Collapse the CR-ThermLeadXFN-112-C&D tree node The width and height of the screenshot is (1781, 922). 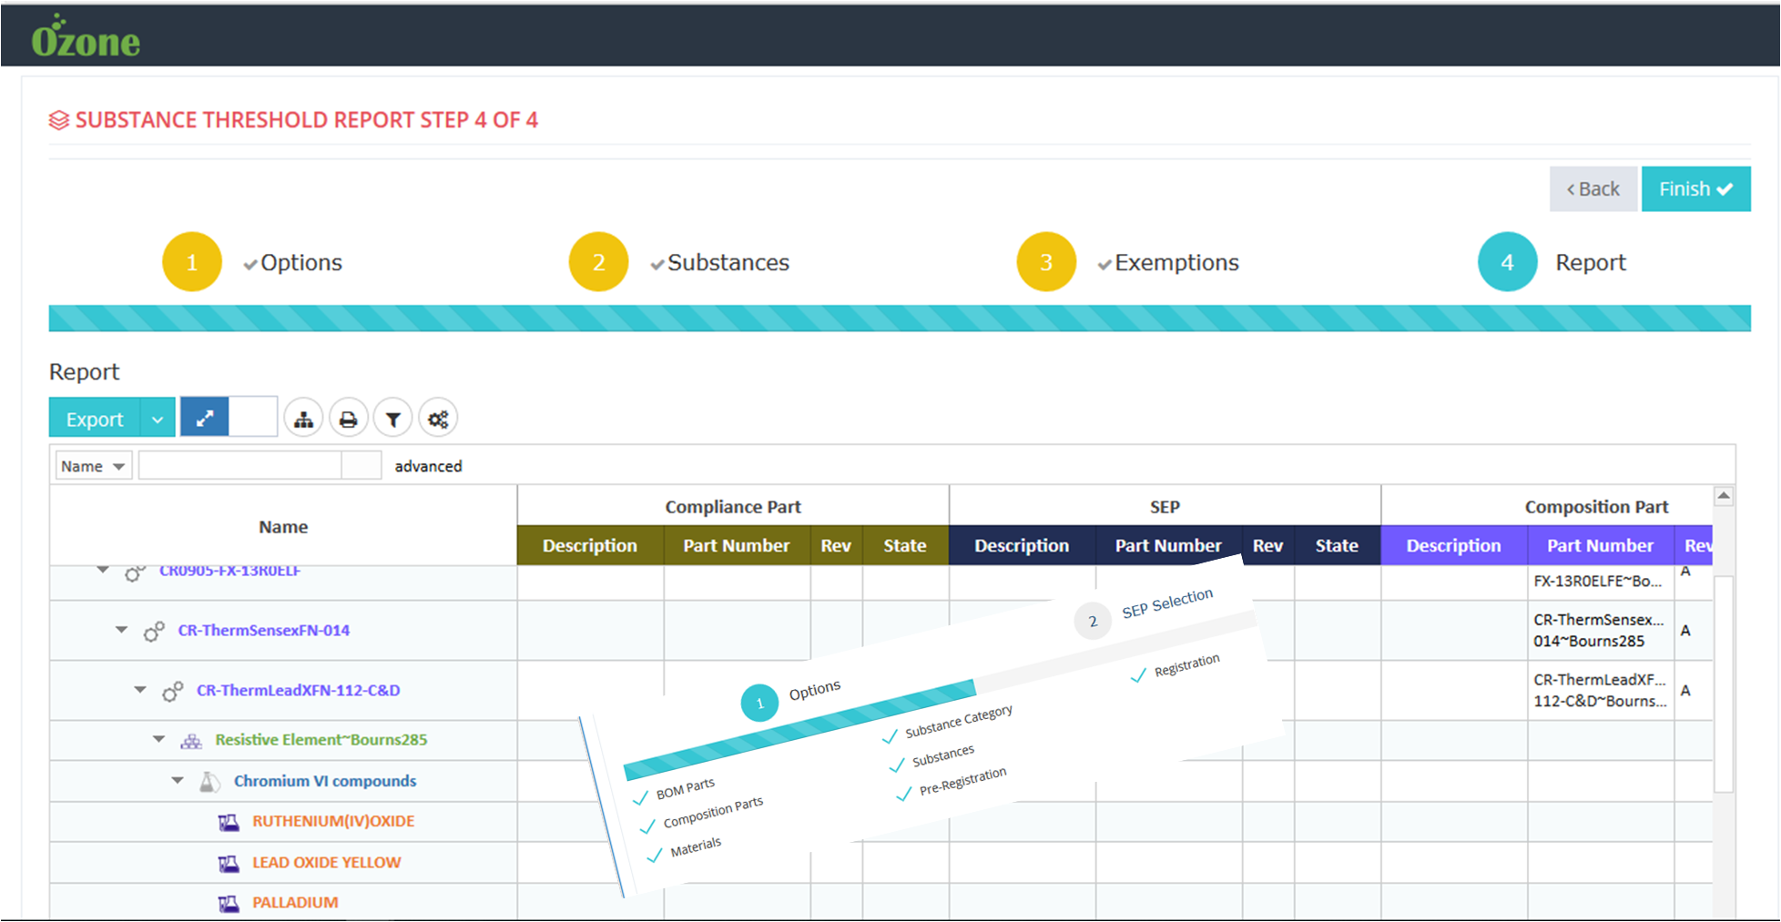click(140, 690)
